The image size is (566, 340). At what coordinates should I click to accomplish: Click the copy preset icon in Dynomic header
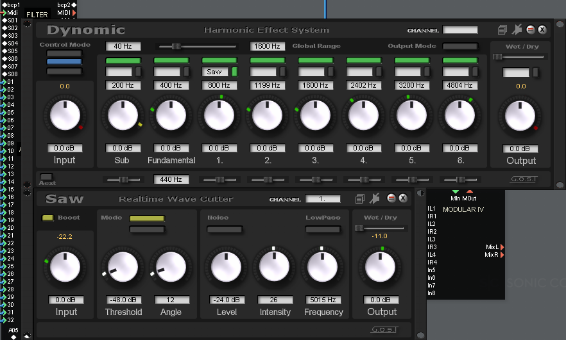click(502, 30)
